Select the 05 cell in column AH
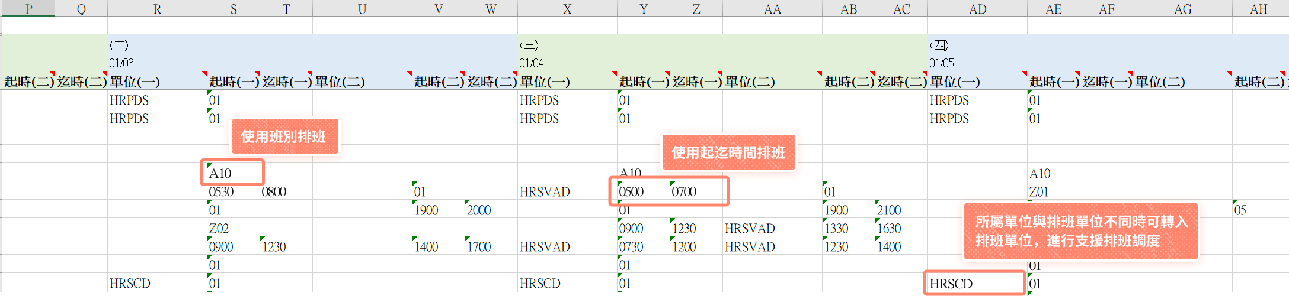This screenshot has width=1289, height=296. [x=1258, y=210]
